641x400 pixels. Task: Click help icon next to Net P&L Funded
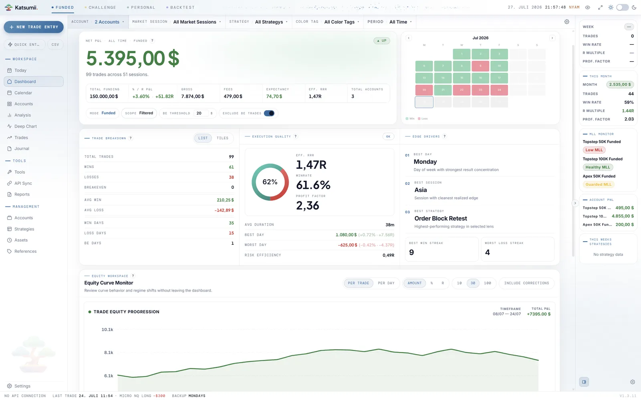(x=152, y=41)
